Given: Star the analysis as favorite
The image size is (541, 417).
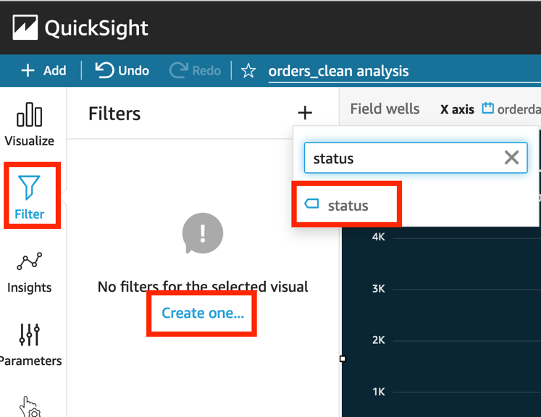Looking at the screenshot, I should click(248, 71).
